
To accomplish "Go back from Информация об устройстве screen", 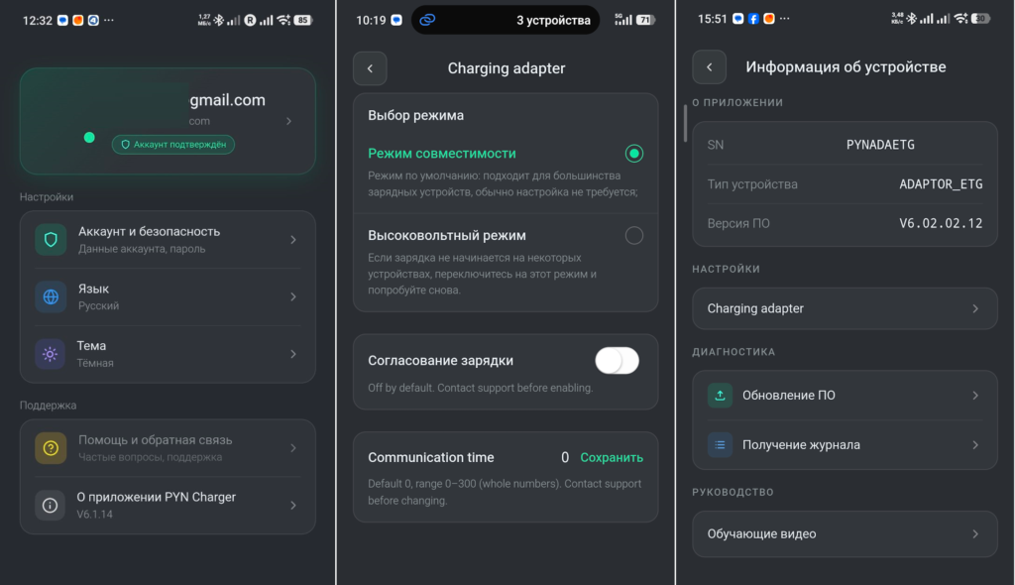I will [709, 66].
